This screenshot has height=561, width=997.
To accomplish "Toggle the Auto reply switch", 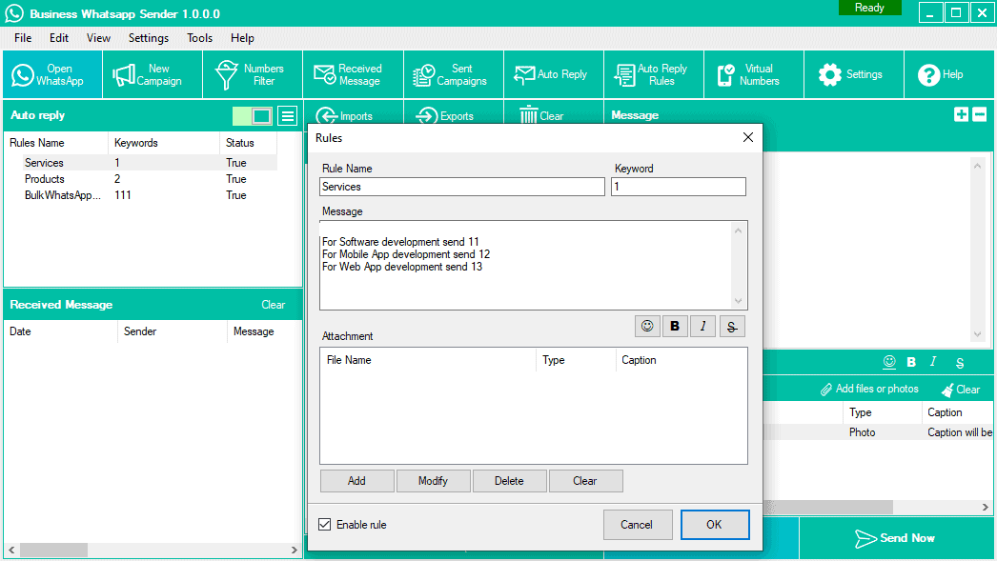I will 253,116.
